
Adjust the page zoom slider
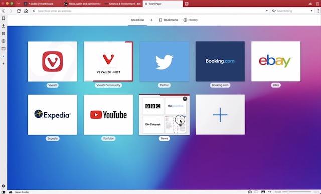297,192
